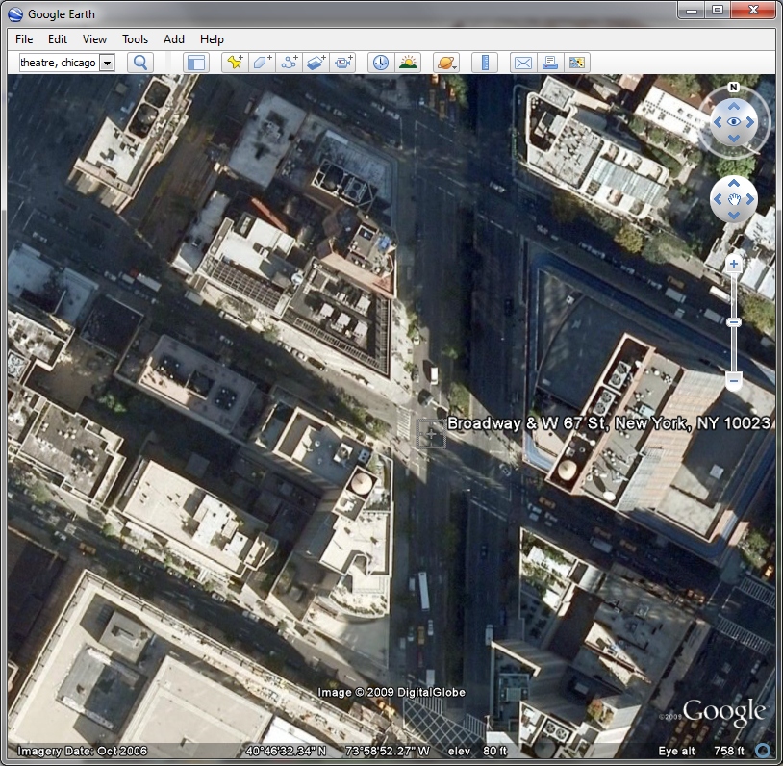Click the magnifier Search button
The width and height of the screenshot is (783, 766).
(140, 63)
